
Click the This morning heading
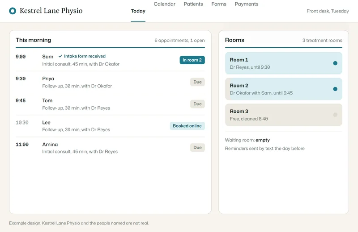tap(33, 40)
